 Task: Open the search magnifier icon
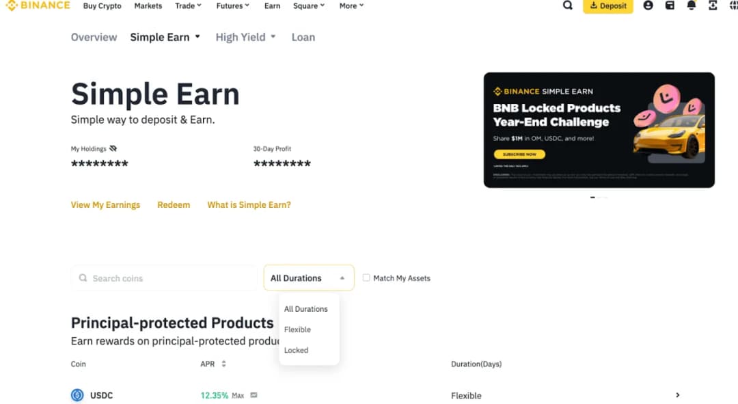pos(569,5)
